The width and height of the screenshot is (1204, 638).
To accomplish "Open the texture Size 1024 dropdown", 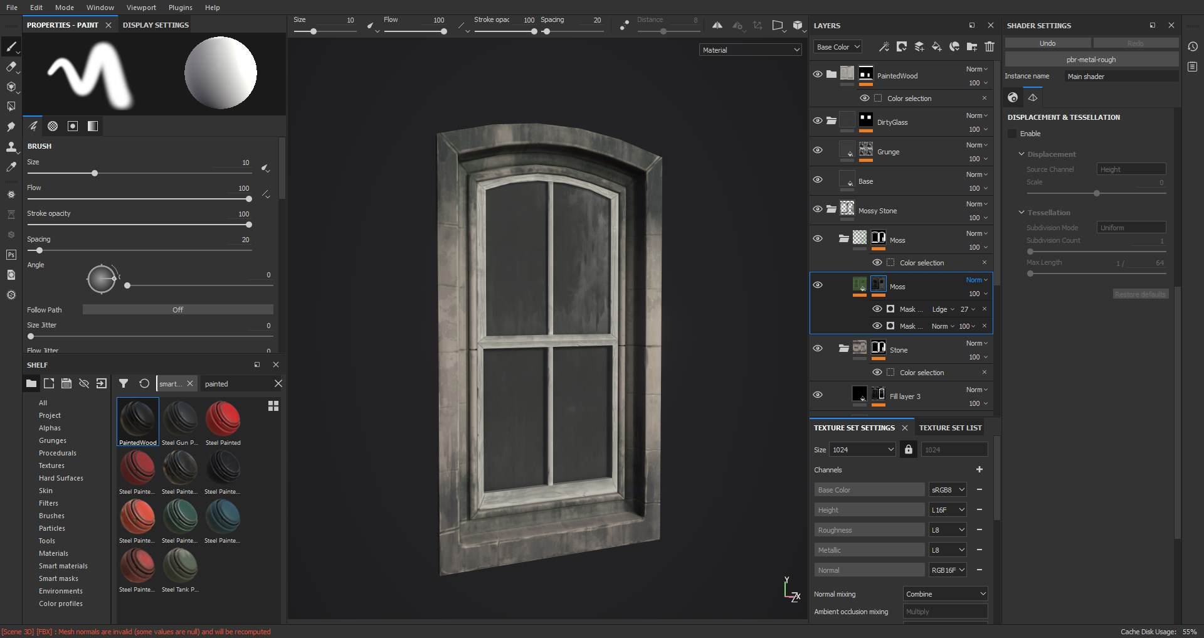I will (x=862, y=449).
